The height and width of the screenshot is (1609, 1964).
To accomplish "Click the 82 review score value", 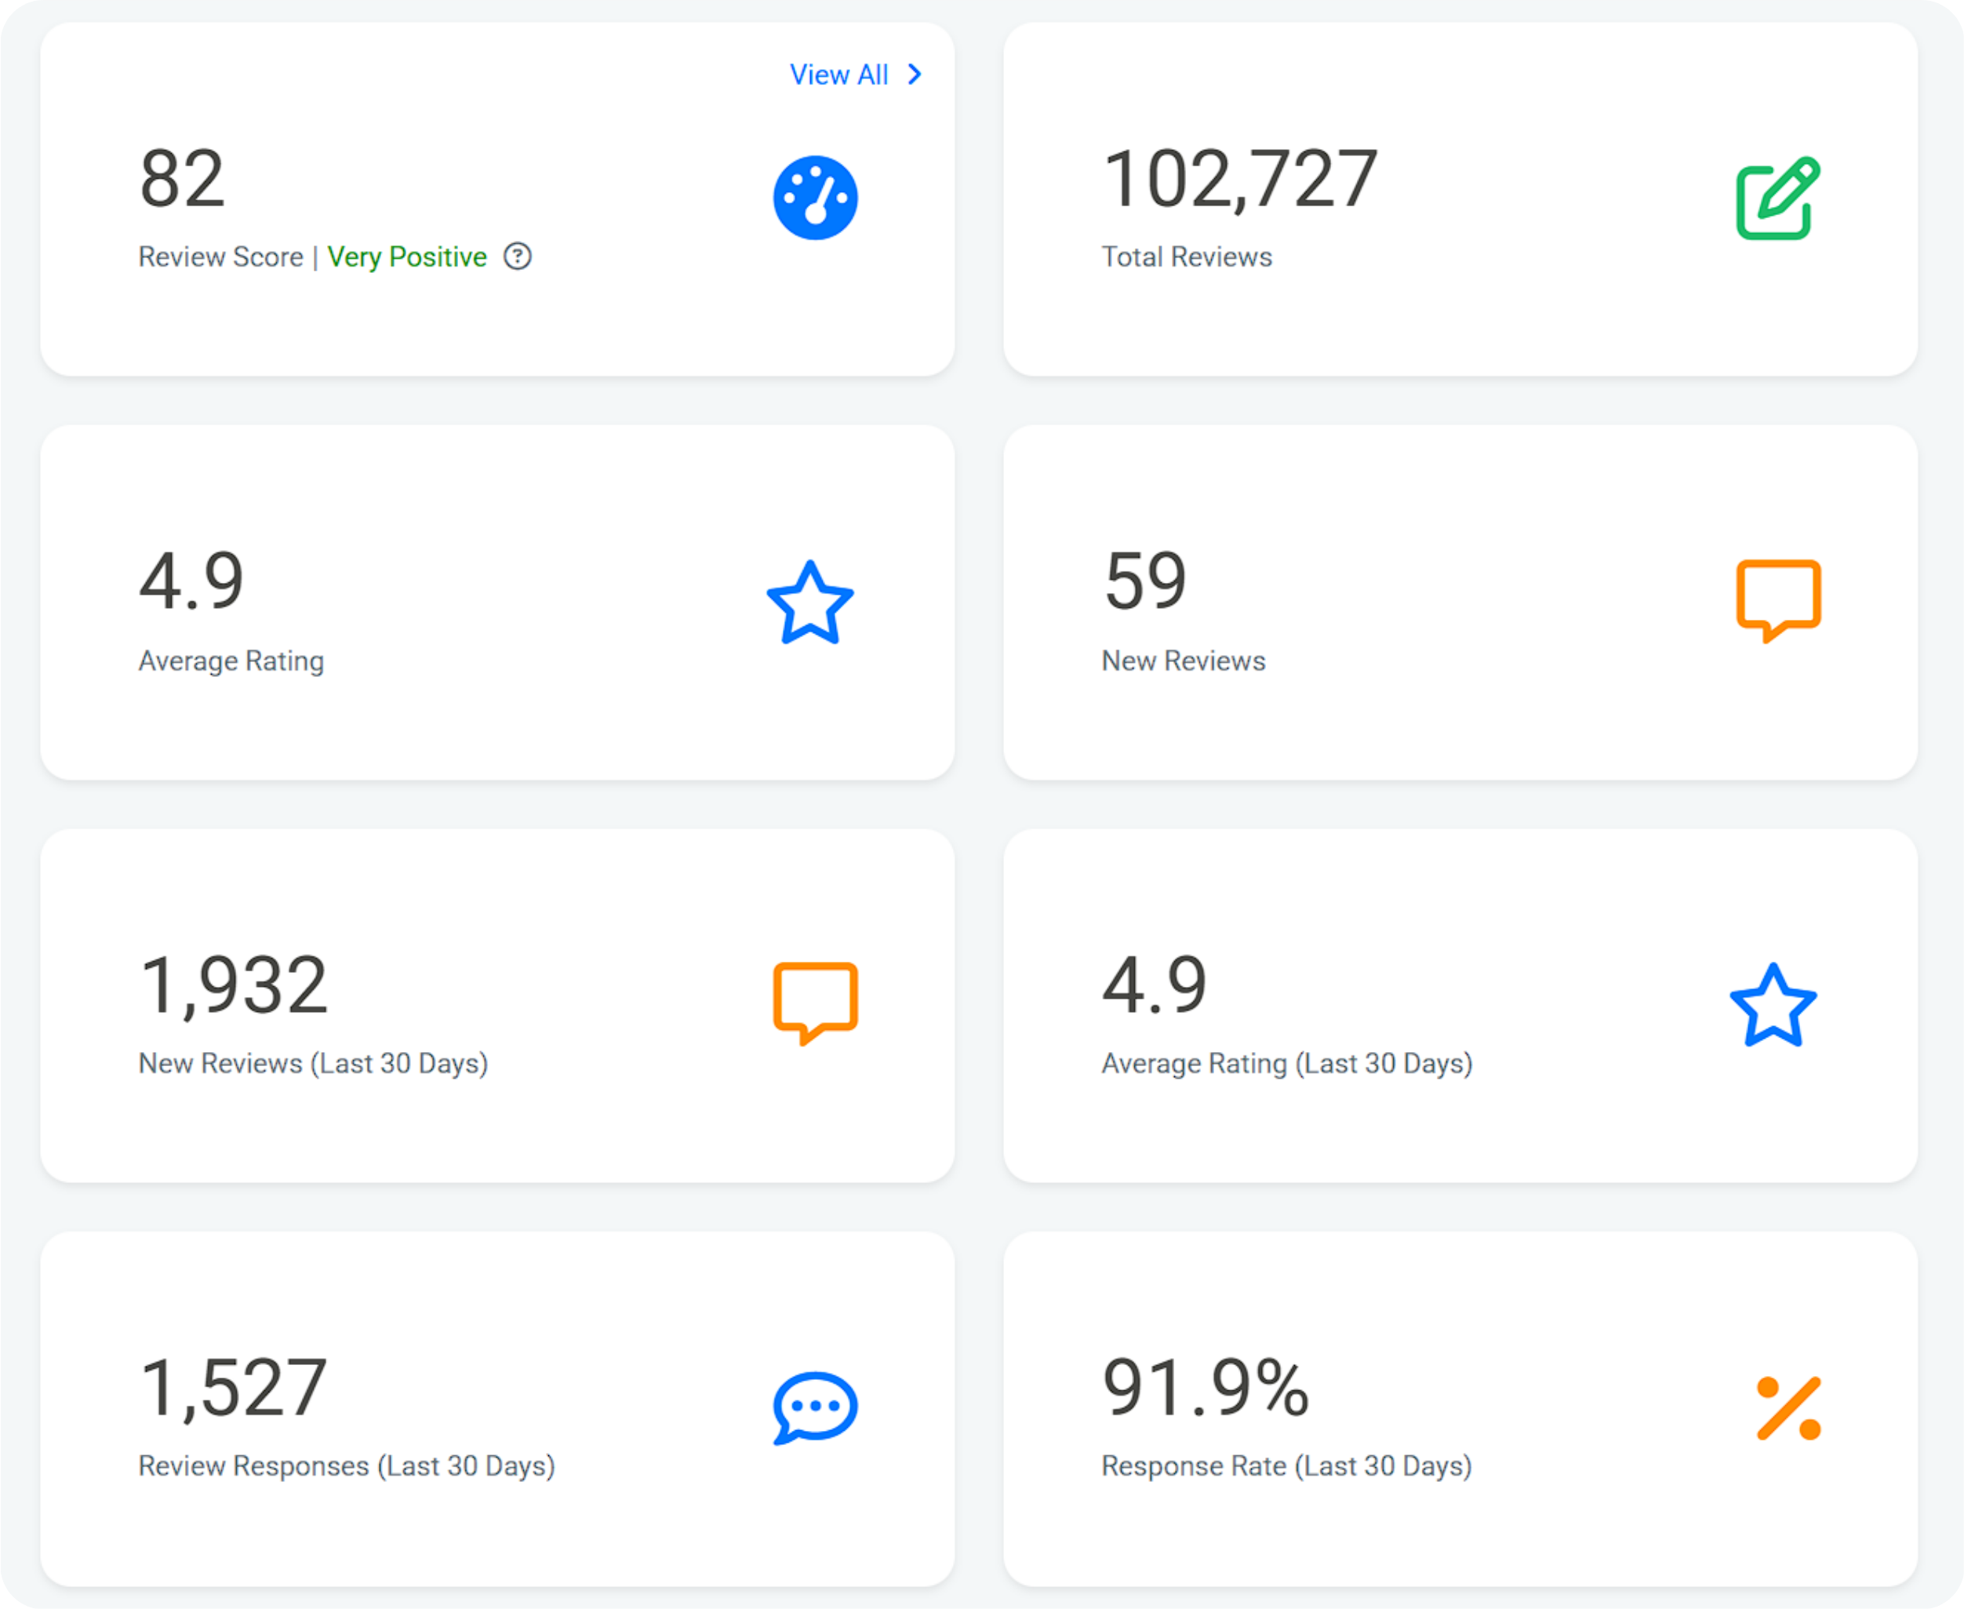I will tap(182, 178).
